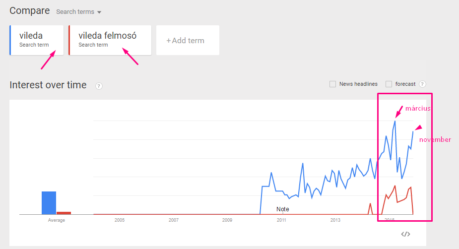This screenshot has width=459, height=249.
Task: Click the red Average bar
Action: click(x=64, y=213)
